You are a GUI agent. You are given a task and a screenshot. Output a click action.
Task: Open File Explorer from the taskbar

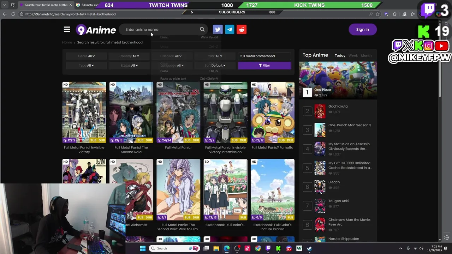pos(216,248)
